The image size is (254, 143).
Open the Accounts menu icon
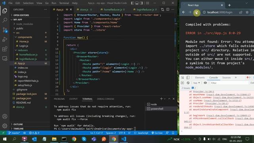tap(4, 116)
